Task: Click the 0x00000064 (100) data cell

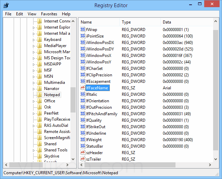Action: (x=178, y=36)
